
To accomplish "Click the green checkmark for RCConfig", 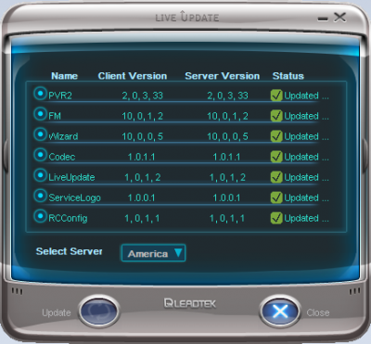I will (276, 218).
